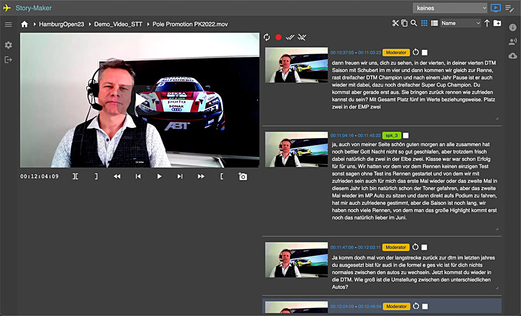Step back one frame
The height and width of the screenshot is (316, 521).
(x=138, y=176)
